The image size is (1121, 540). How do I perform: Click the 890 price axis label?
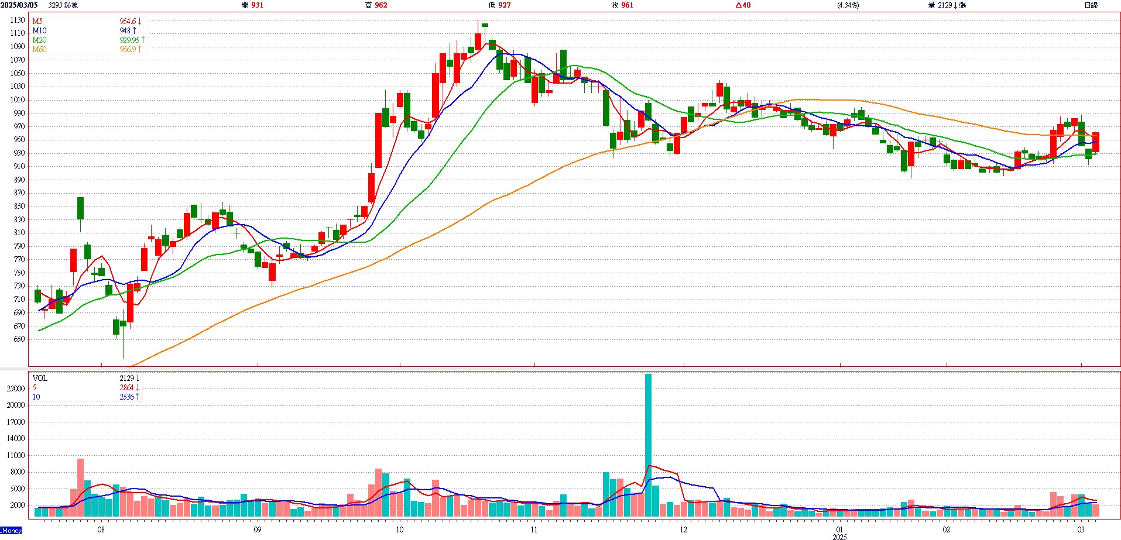coord(19,180)
